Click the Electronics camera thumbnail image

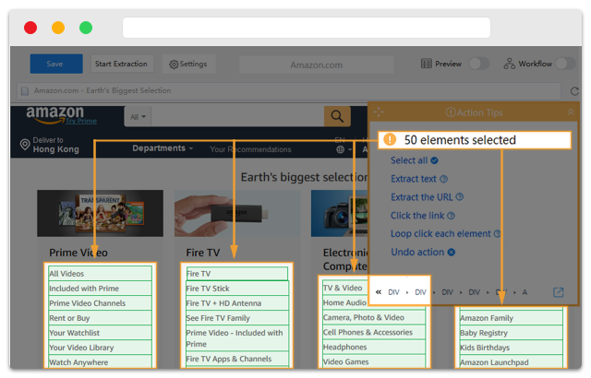tap(339, 213)
